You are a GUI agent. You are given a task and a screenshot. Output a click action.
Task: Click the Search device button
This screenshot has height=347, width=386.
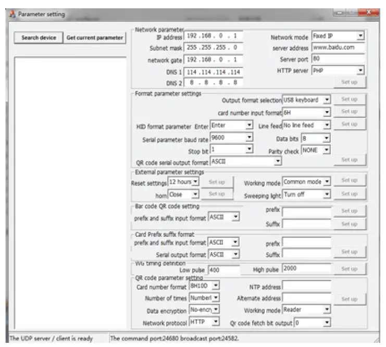tap(39, 38)
